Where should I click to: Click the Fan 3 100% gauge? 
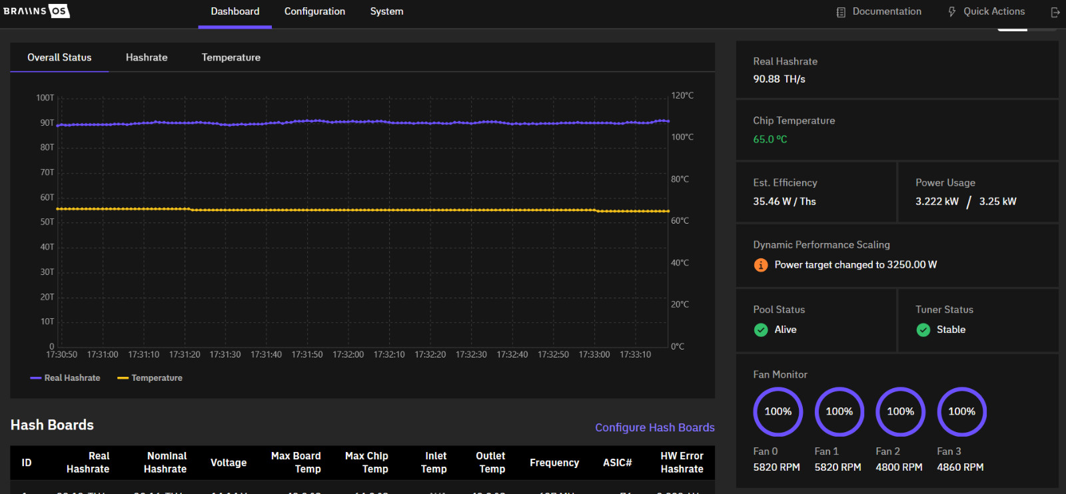(962, 411)
